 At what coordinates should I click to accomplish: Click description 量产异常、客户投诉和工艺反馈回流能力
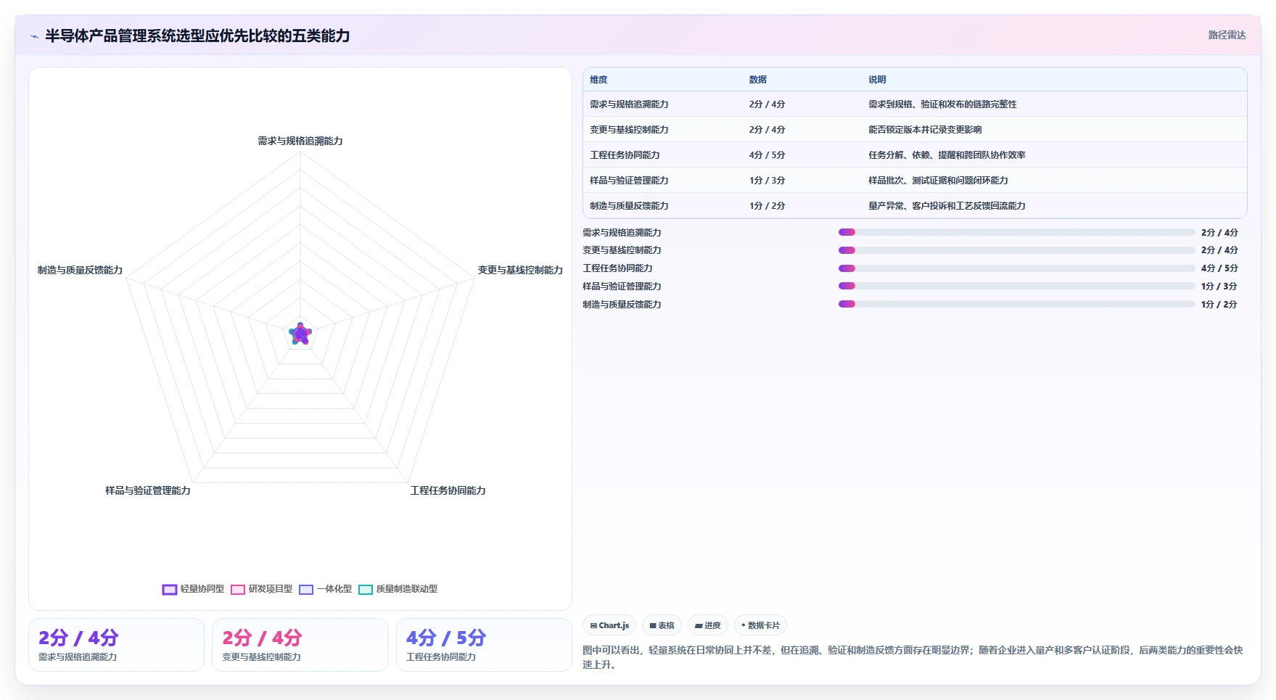pos(947,206)
